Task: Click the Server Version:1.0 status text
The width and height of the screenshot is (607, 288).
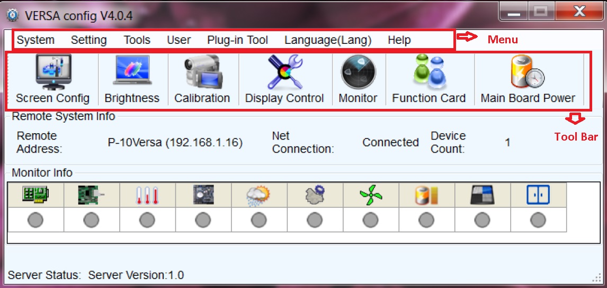Action: coord(136,275)
